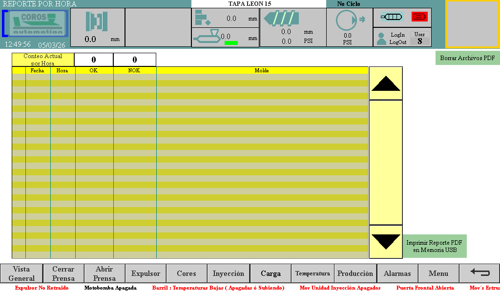Open the Alarmas screen
This screenshot has height=293, width=500.
point(397,273)
